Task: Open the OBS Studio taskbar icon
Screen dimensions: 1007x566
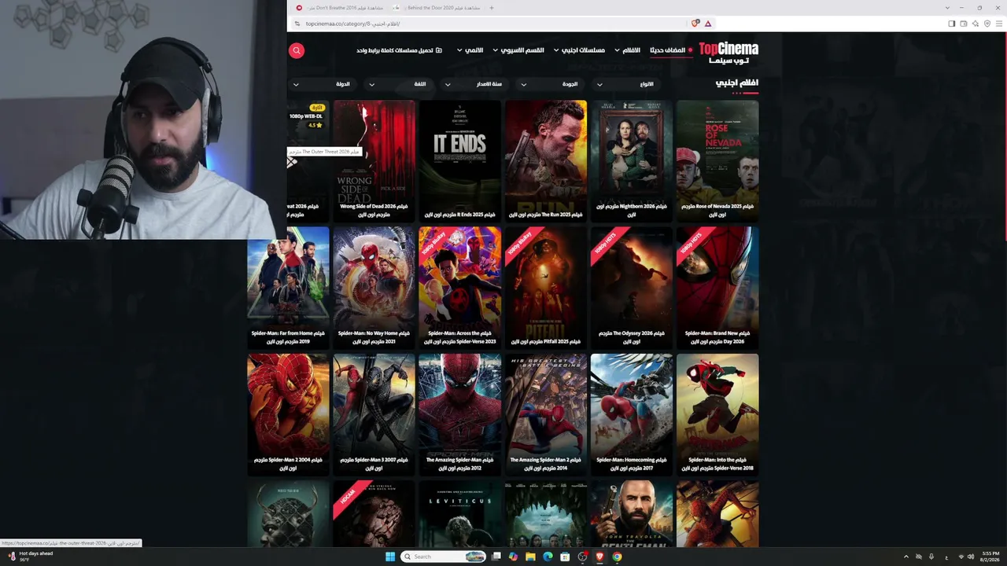Action: click(582, 557)
